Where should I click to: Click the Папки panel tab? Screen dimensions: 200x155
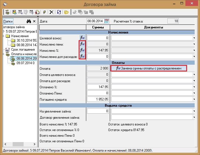tap(8, 21)
